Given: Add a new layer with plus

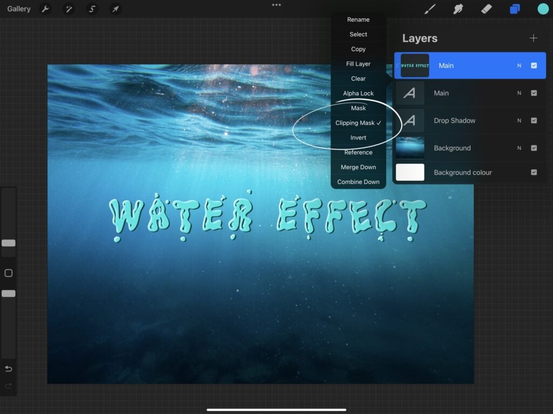Looking at the screenshot, I should click(x=534, y=38).
